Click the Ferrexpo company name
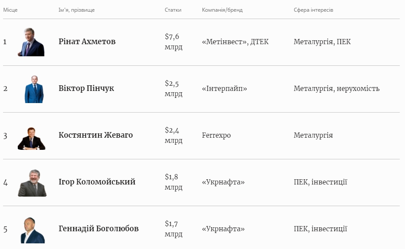Viewport: 405px width, 249px height. pyautogui.click(x=216, y=136)
